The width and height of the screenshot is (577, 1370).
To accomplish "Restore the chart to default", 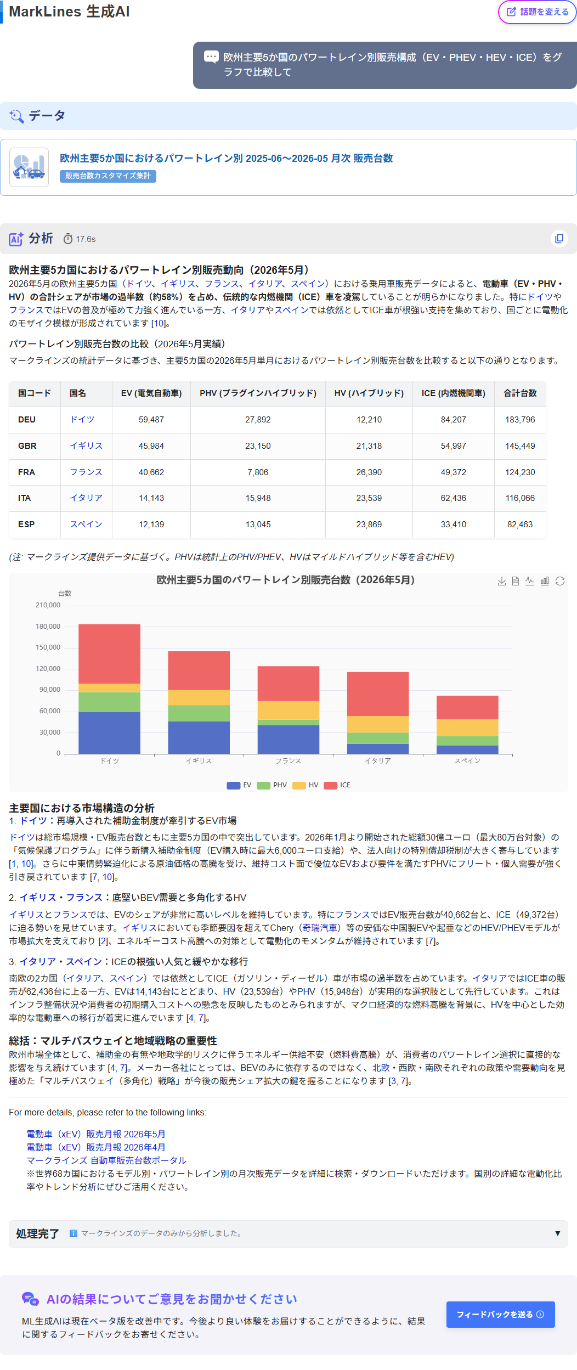I will pos(560,581).
